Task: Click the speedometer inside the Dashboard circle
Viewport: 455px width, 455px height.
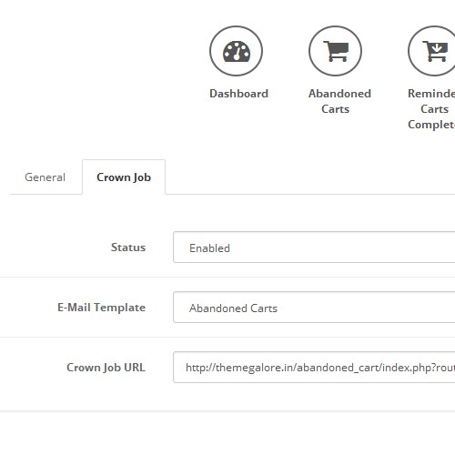Action: click(x=237, y=52)
